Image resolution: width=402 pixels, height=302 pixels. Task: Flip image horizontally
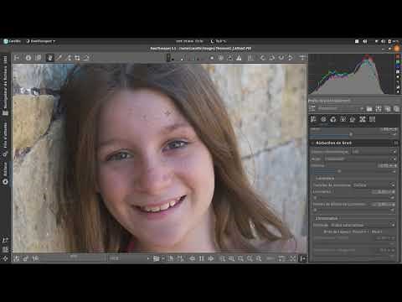pos(281,58)
